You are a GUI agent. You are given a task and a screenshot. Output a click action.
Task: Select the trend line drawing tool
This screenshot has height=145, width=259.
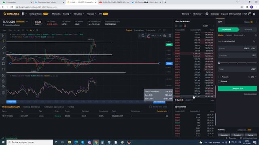(3, 48)
